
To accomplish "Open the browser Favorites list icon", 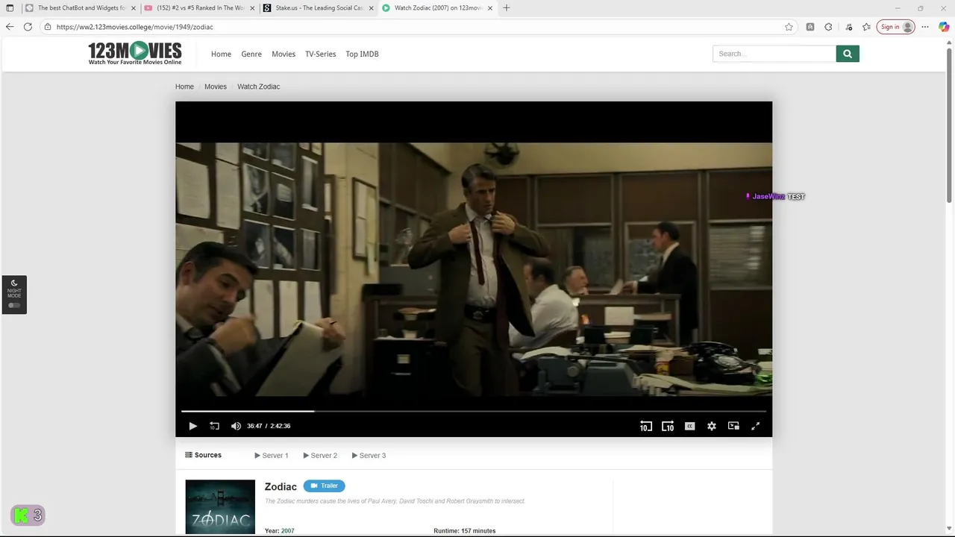I will tap(866, 27).
